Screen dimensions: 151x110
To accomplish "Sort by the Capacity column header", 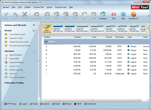I will [73, 37].
